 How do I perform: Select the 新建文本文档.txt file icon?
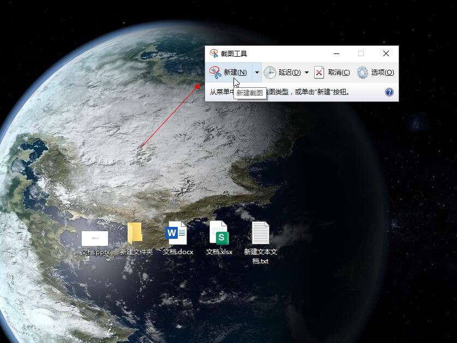point(261,233)
